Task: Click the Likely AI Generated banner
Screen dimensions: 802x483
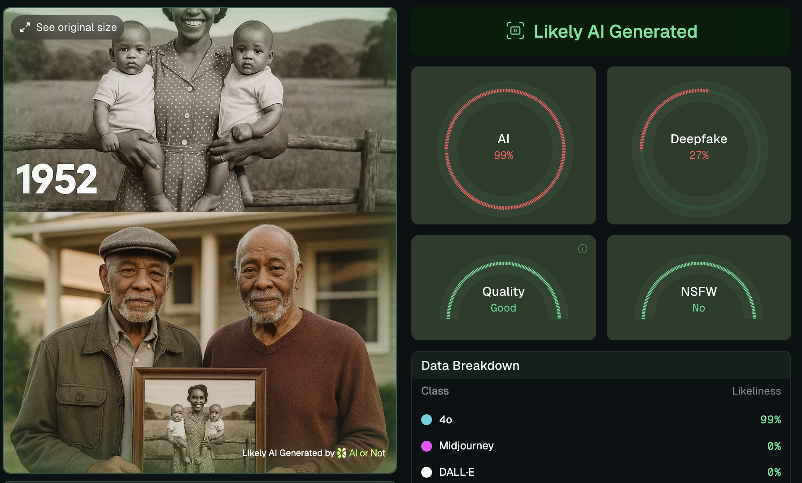Action: point(601,31)
